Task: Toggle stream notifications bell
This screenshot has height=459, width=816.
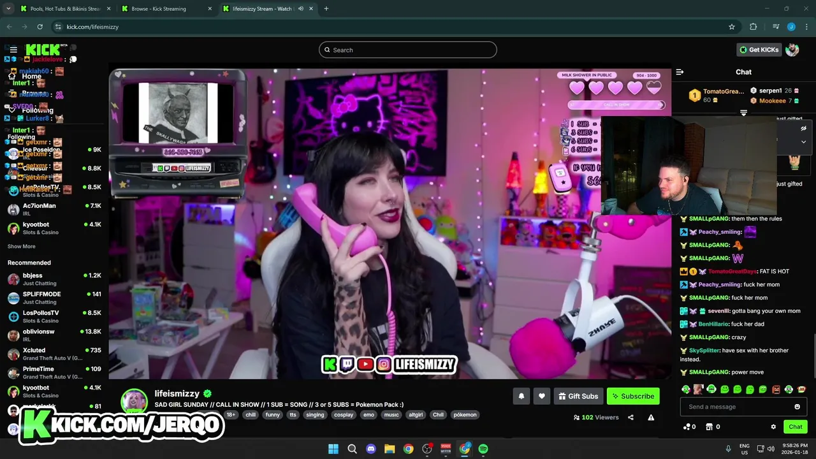Action: (x=521, y=396)
